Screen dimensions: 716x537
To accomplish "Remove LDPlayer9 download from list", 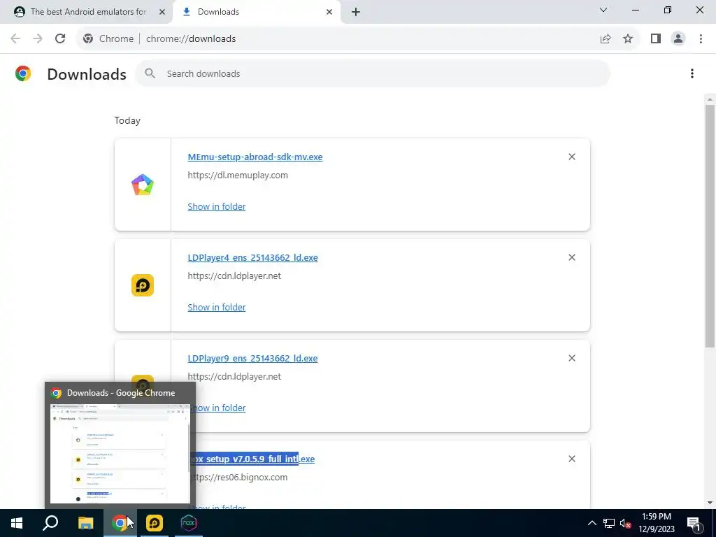I will [x=572, y=358].
